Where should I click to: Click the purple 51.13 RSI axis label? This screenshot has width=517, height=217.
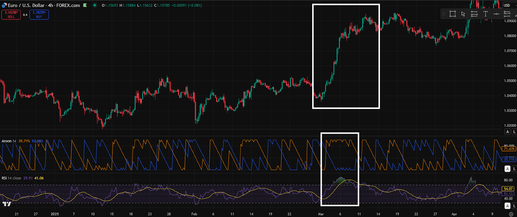click(508, 194)
